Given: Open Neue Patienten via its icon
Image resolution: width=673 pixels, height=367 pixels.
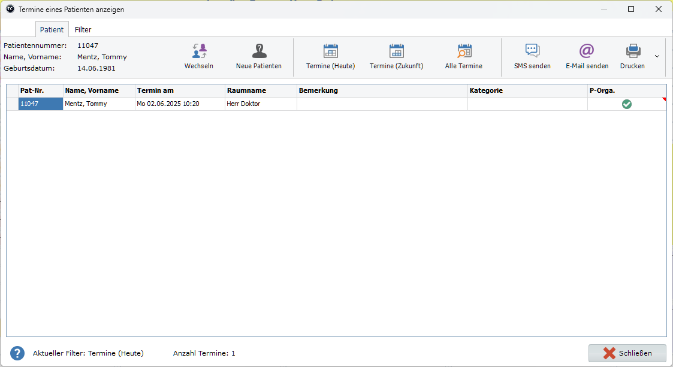Looking at the screenshot, I should point(259,51).
